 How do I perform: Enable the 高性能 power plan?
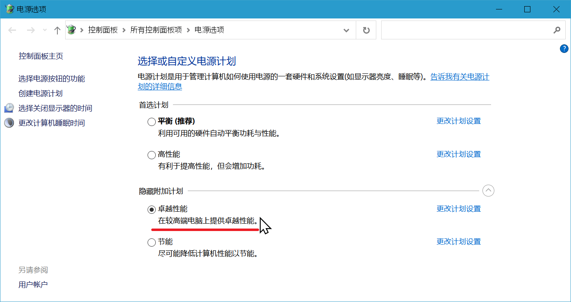point(151,155)
